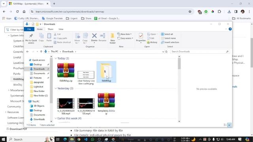This screenshot has width=253, height=142.
Task: Select the RAMMap Chrome tab
Action: point(29,4)
